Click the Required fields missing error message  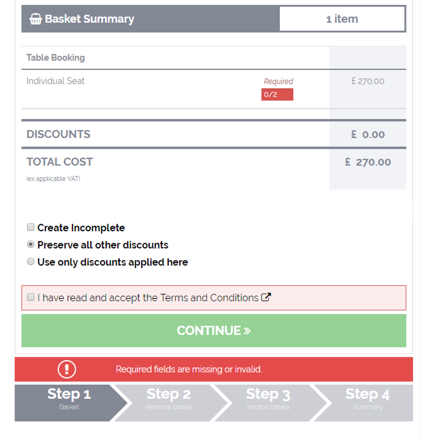tap(189, 369)
